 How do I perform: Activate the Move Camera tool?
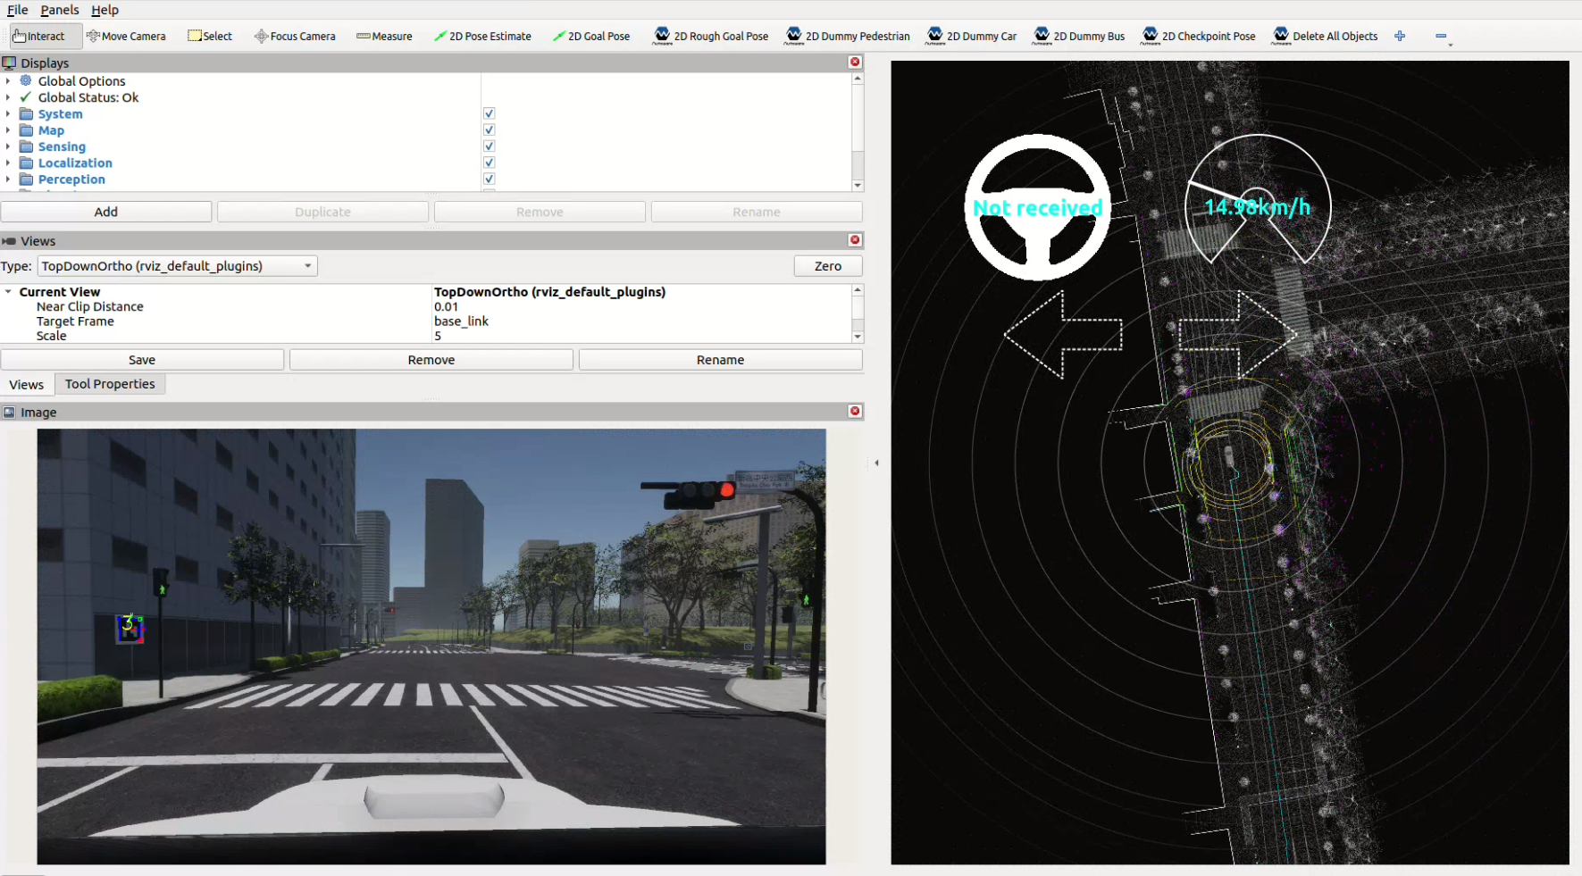(127, 36)
